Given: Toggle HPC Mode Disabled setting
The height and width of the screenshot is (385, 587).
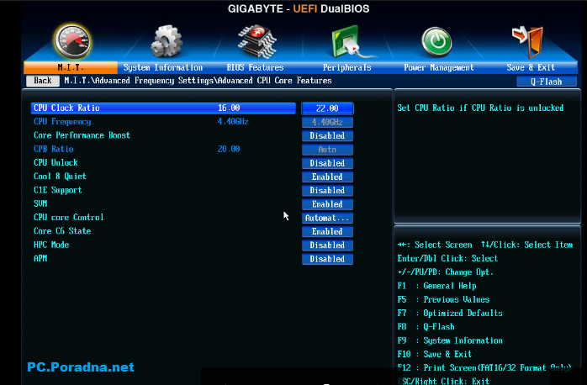Looking at the screenshot, I should pyautogui.click(x=328, y=245).
